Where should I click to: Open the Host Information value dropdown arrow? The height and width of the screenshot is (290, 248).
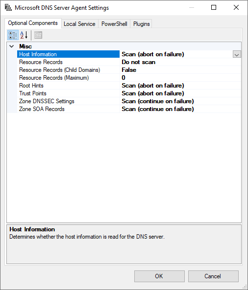[237, 54]
